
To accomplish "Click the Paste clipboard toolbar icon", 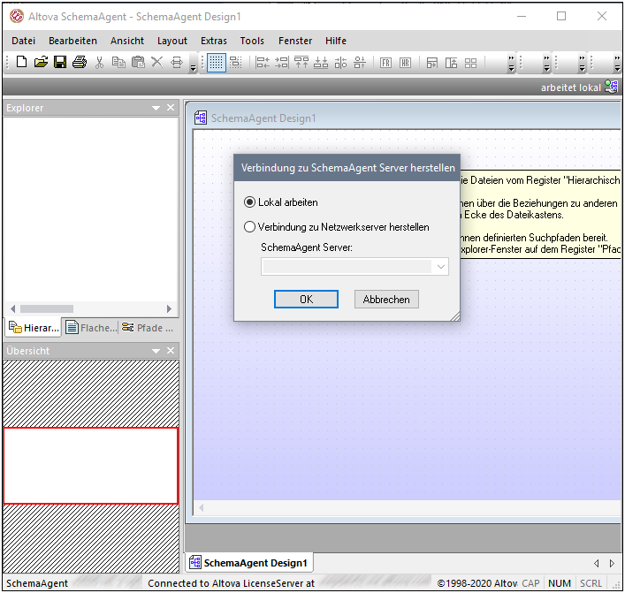I will [138, 62].
